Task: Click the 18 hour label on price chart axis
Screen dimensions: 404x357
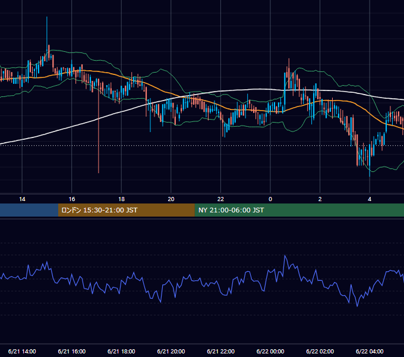Action: pos(121,199)
